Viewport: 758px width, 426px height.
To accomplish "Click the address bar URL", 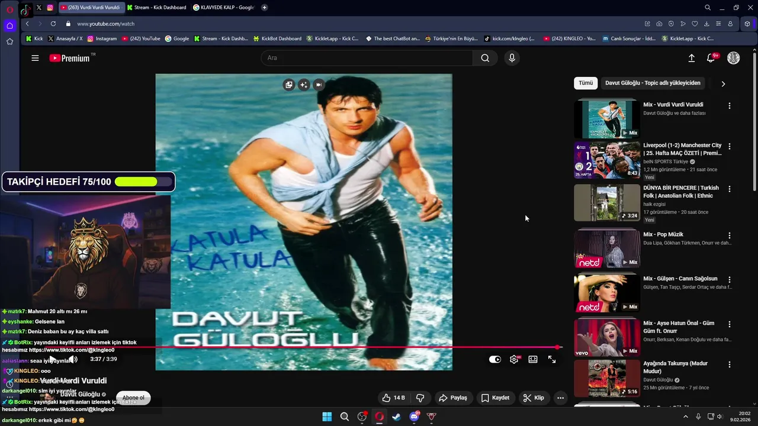I will point(106,24).
